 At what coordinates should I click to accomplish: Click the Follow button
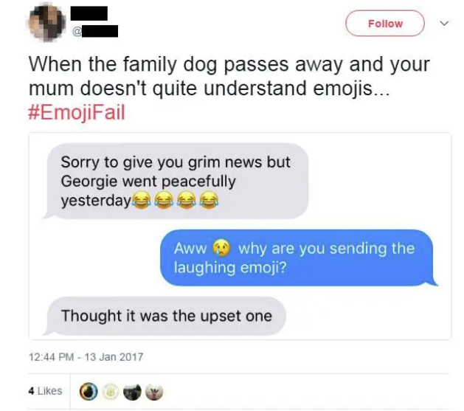point(384,24)
